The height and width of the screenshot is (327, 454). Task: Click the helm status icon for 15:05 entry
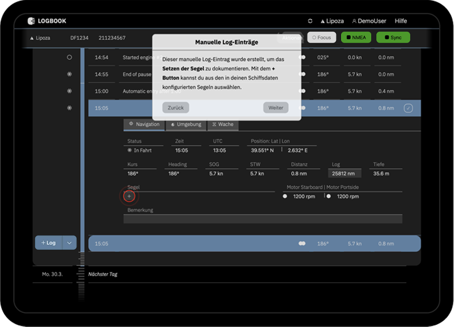point(69,108)
